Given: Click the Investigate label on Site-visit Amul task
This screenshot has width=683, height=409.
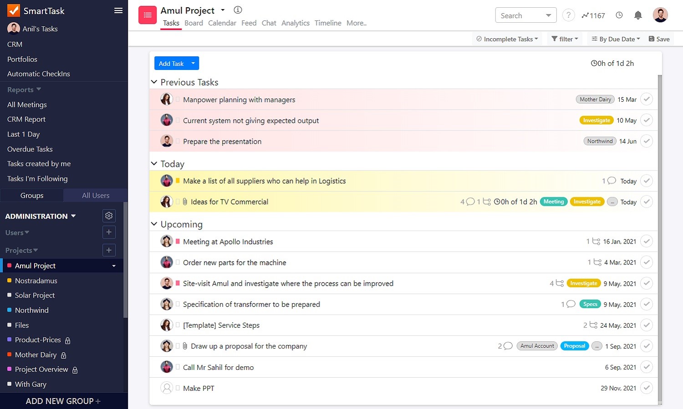Looking at the screenshot, I should (584, 283).
